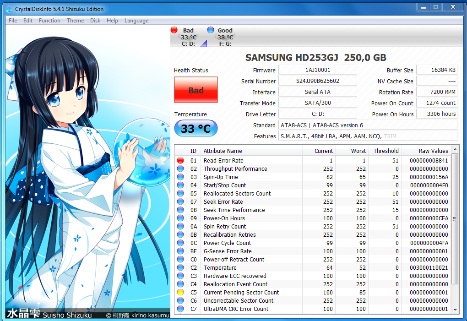This screenshot has width=467, height=321.
Task: Click the scrollbar down arrow in attribute list
Action: 455,310
